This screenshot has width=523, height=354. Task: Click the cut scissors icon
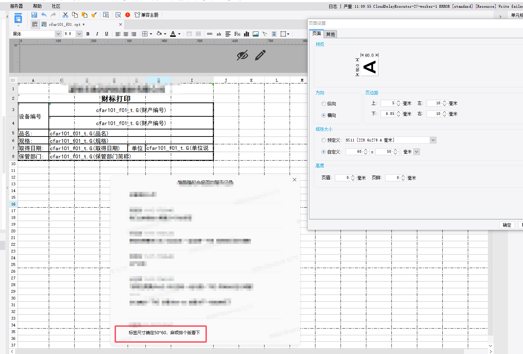[65, 15]
